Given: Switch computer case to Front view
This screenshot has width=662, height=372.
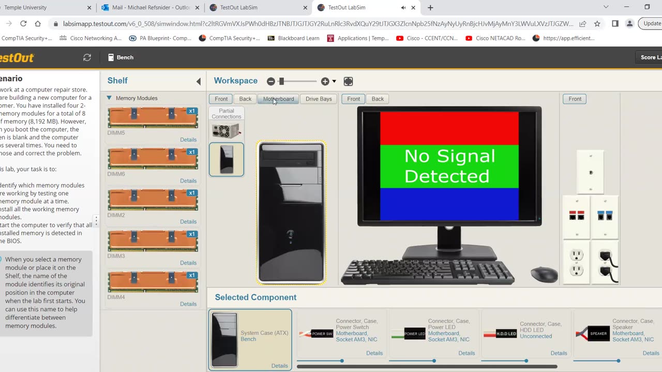Looking at the screenshot, I should click(x=221, y=99).
